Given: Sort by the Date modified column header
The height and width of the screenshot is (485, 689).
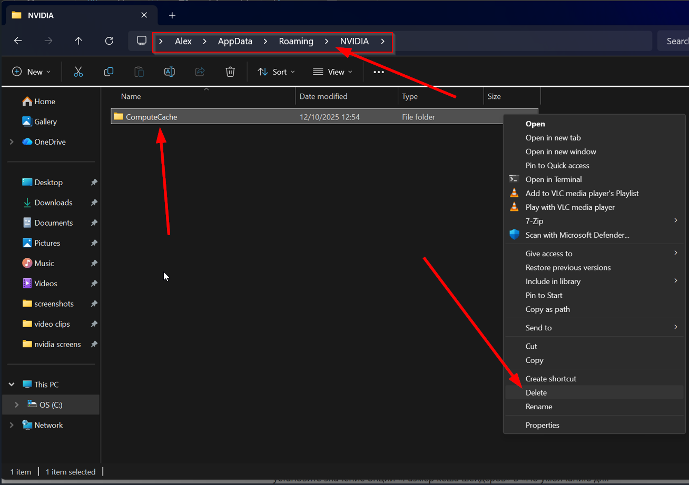Looking at the screenshot, I should [323, 96].
